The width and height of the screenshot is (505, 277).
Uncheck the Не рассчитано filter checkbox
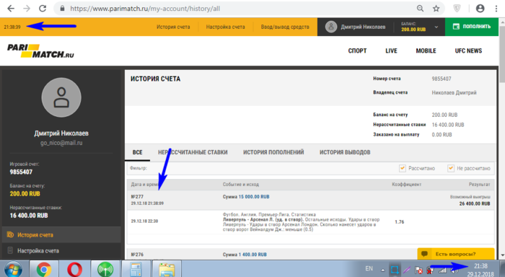click(x=451, y=168)
